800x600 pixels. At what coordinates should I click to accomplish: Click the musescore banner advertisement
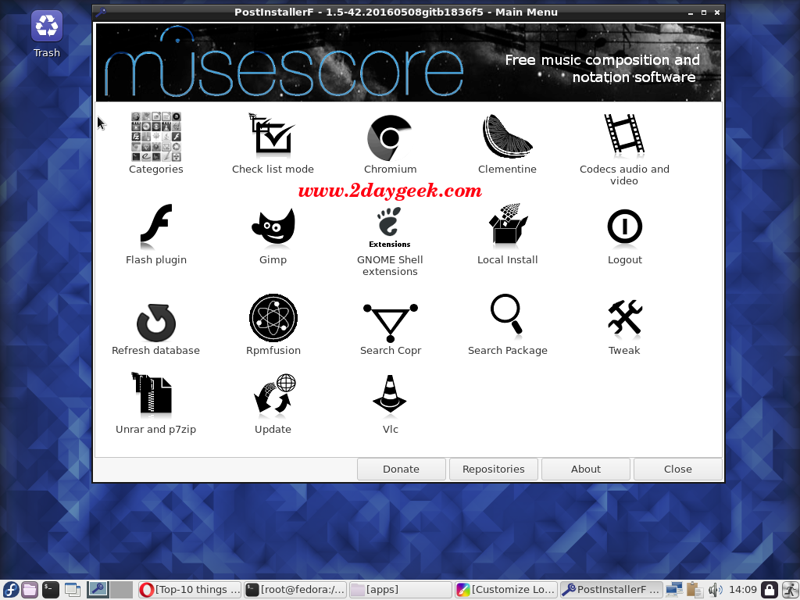[409, 62]
